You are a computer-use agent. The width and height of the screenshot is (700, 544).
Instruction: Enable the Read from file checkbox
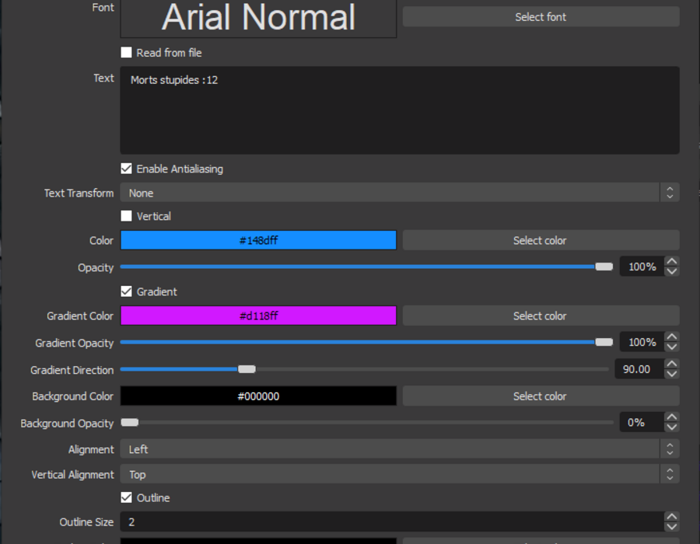click(x=126, y=53)
